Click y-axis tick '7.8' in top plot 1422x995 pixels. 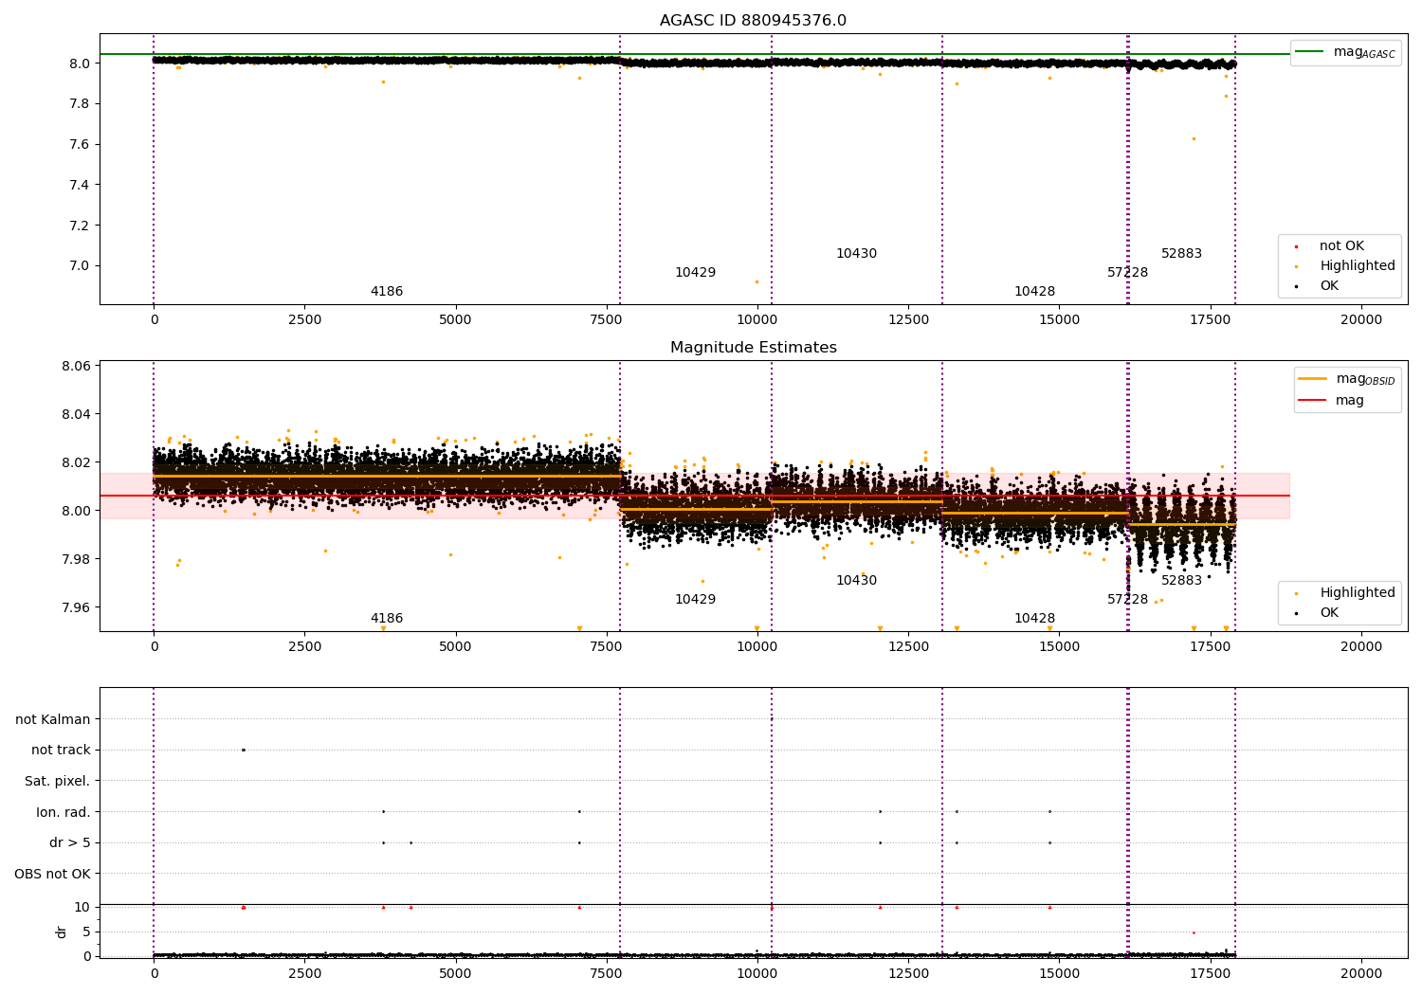click(x=81, y=104)
